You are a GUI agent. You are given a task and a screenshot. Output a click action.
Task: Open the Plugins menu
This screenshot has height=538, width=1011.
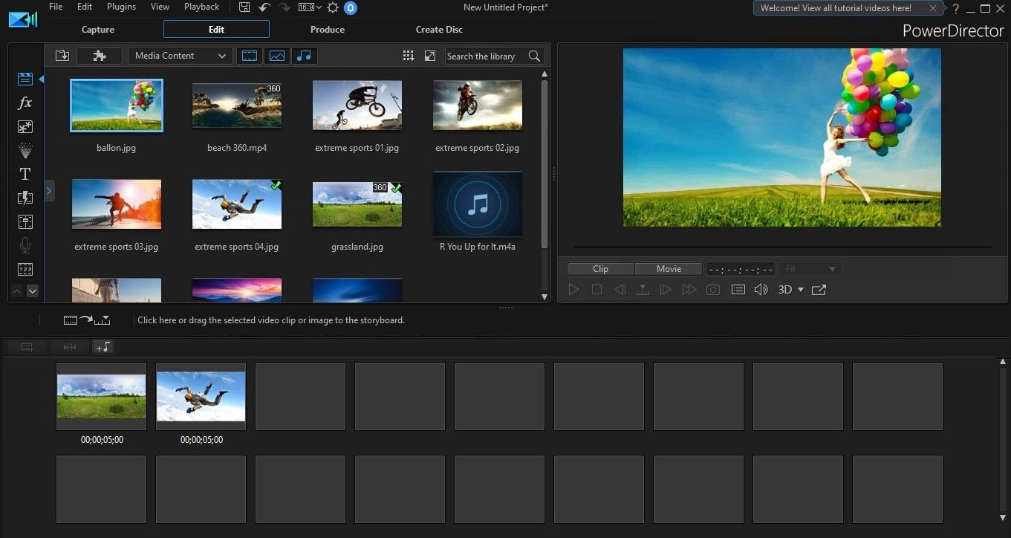click(x=121, y=7)
